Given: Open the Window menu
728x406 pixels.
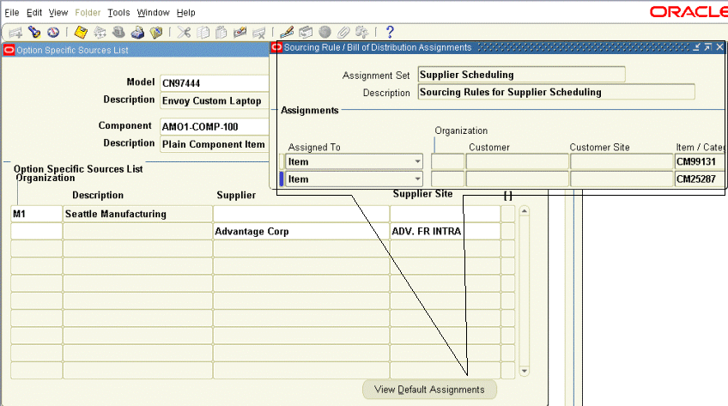Looking at the screenshot, I should (x=153, y=13).
